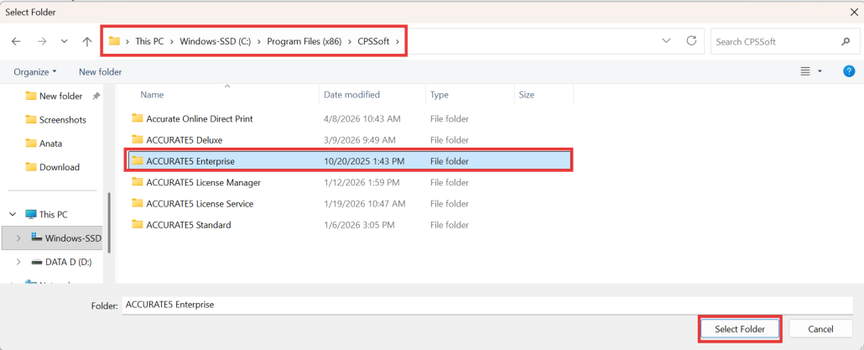Image resolution: width=864 pixels, height=350 pixels.
Task: Expand Windows-SSD drive in sidebar
Action: coord(18,238)
